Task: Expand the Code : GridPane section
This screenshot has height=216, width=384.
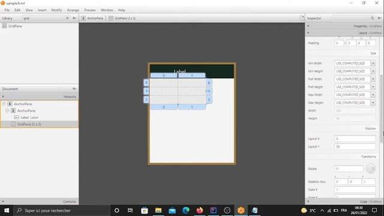Action: pyautogui.click(x=308, y=202)
